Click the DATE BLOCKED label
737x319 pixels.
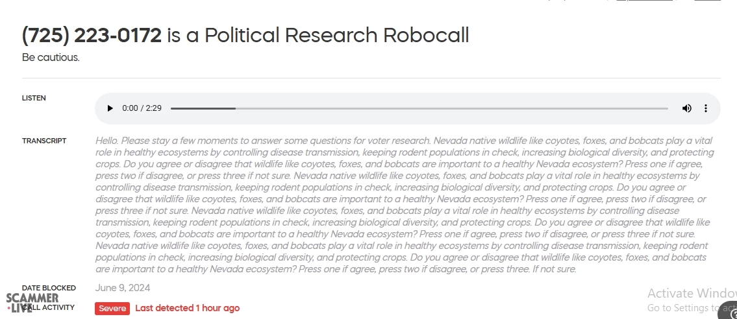pos(49,288)
